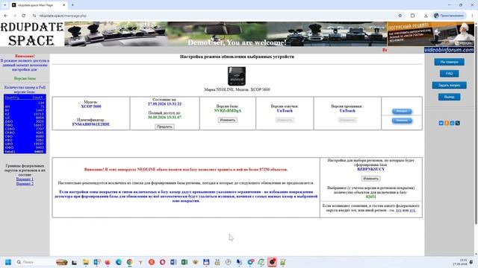Open Microsoft Word from the taskbar
478x268 pixels.
(173, 262)
